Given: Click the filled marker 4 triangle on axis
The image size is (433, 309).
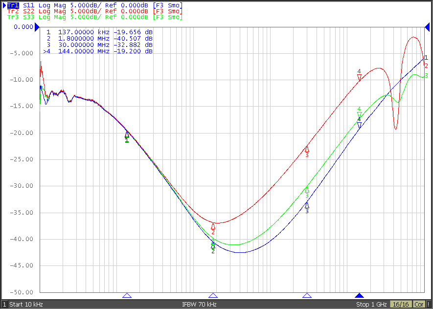Looking at the screenshot, I should point(359,295).
